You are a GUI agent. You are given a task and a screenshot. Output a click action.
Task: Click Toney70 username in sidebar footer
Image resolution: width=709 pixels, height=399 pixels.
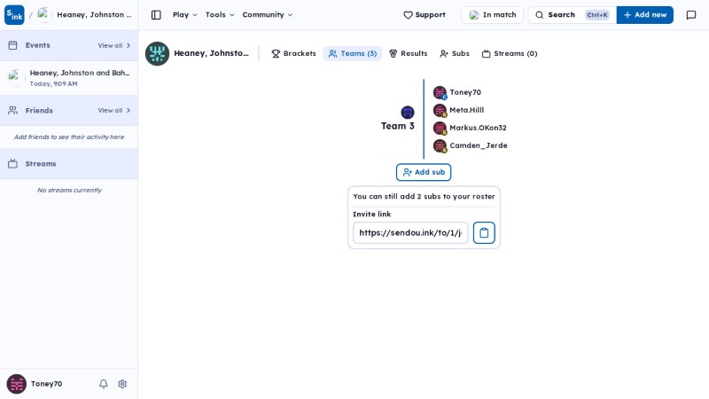point(47,384)
